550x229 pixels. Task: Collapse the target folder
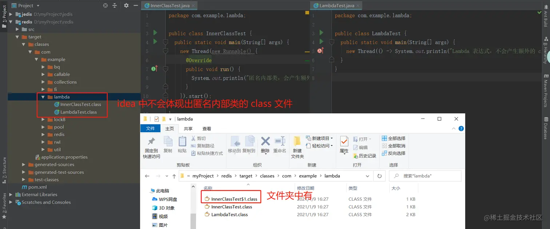[17, 37]
